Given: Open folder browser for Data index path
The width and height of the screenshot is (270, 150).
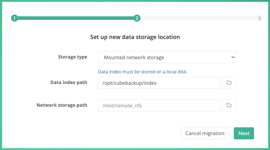Looking at the screenshot, I should [x=229, y=83].
